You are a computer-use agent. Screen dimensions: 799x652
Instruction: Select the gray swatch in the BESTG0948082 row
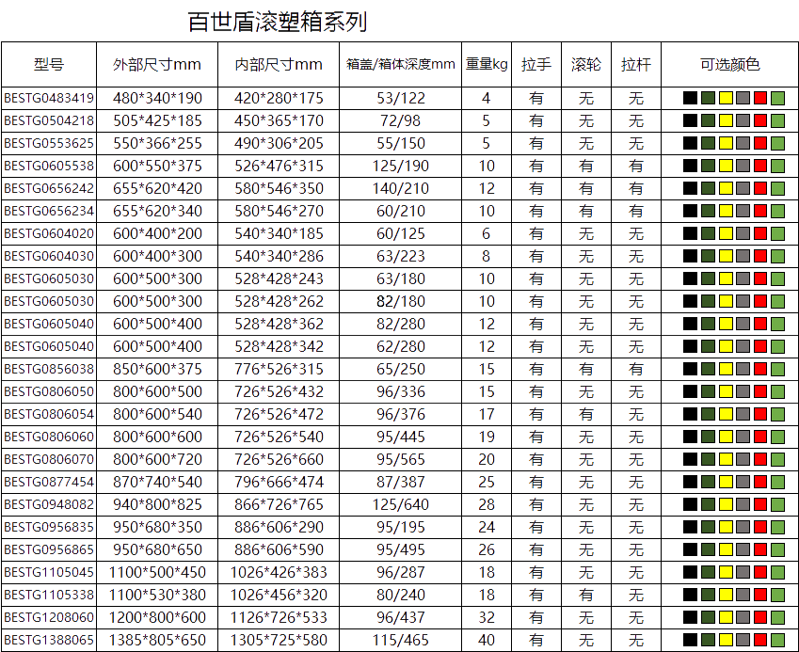[x=743, y=504]
